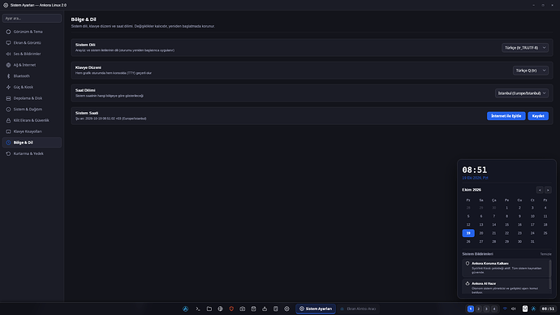Select day 14 in the calendar

point(494,225)
